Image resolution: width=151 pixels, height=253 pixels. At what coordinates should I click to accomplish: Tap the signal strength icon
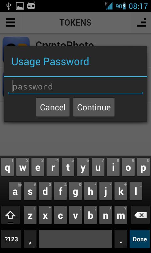click(109, 6)
